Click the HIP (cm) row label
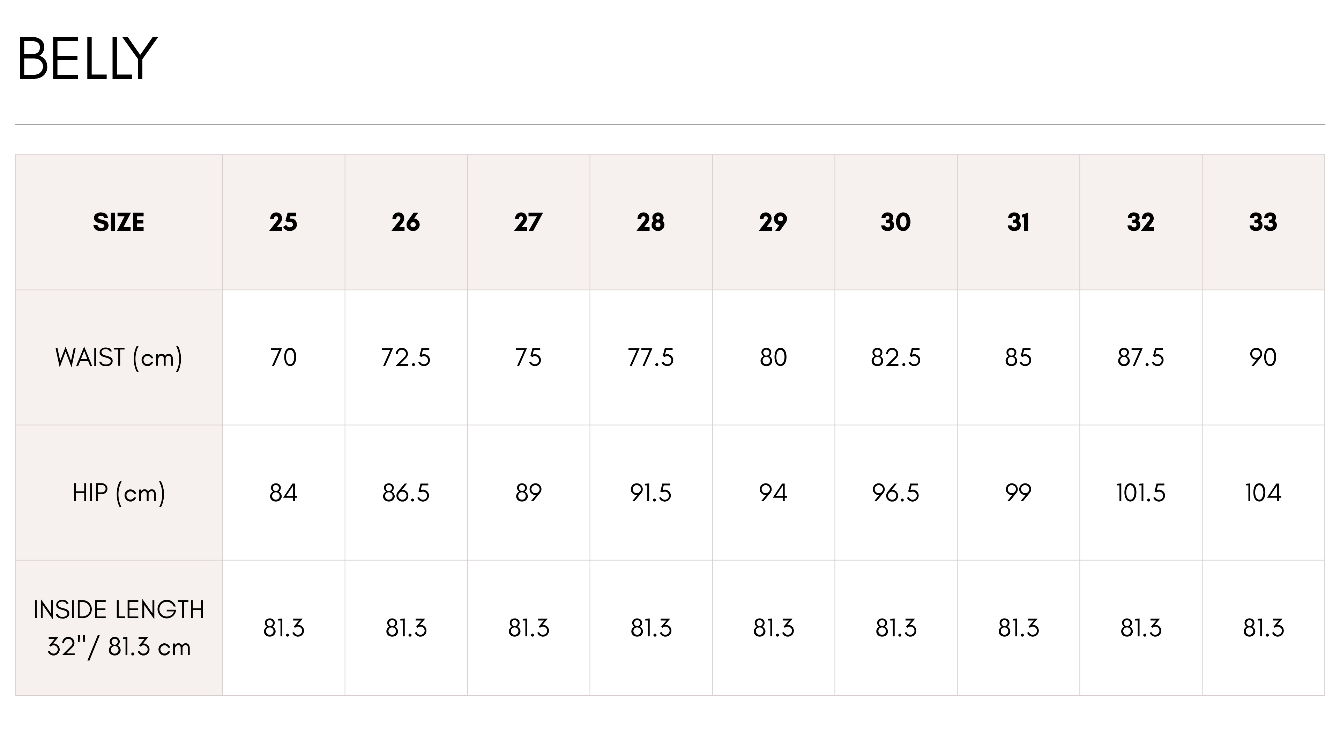1340x754 pixels. point(119,493)
